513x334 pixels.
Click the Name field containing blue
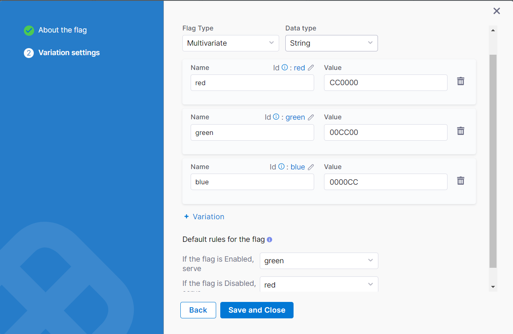(252, 182)
